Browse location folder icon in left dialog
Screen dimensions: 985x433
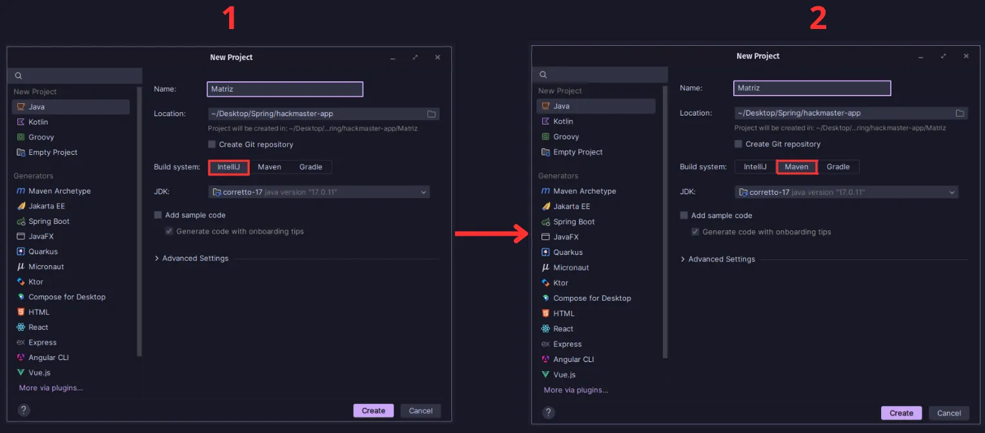pos(432,114)
